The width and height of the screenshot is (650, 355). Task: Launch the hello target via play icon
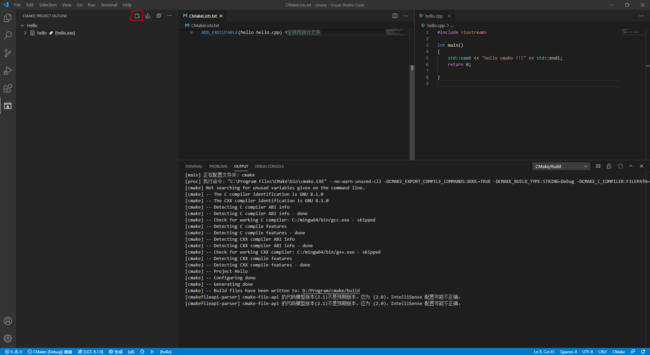click(152, 352)
